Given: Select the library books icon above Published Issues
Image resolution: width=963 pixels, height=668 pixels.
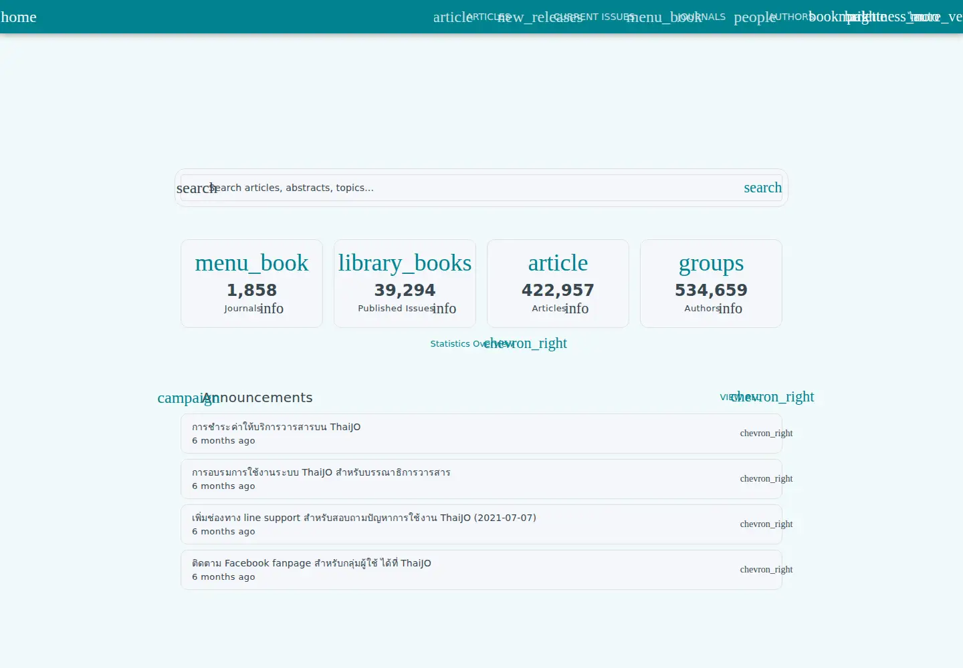Looking at the screenshot, I should (x=405, y=263).
